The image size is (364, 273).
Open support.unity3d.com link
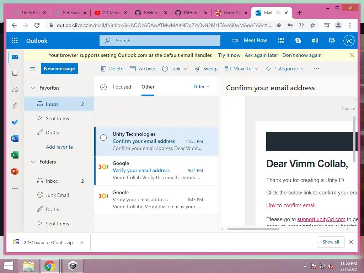point(321,219)
